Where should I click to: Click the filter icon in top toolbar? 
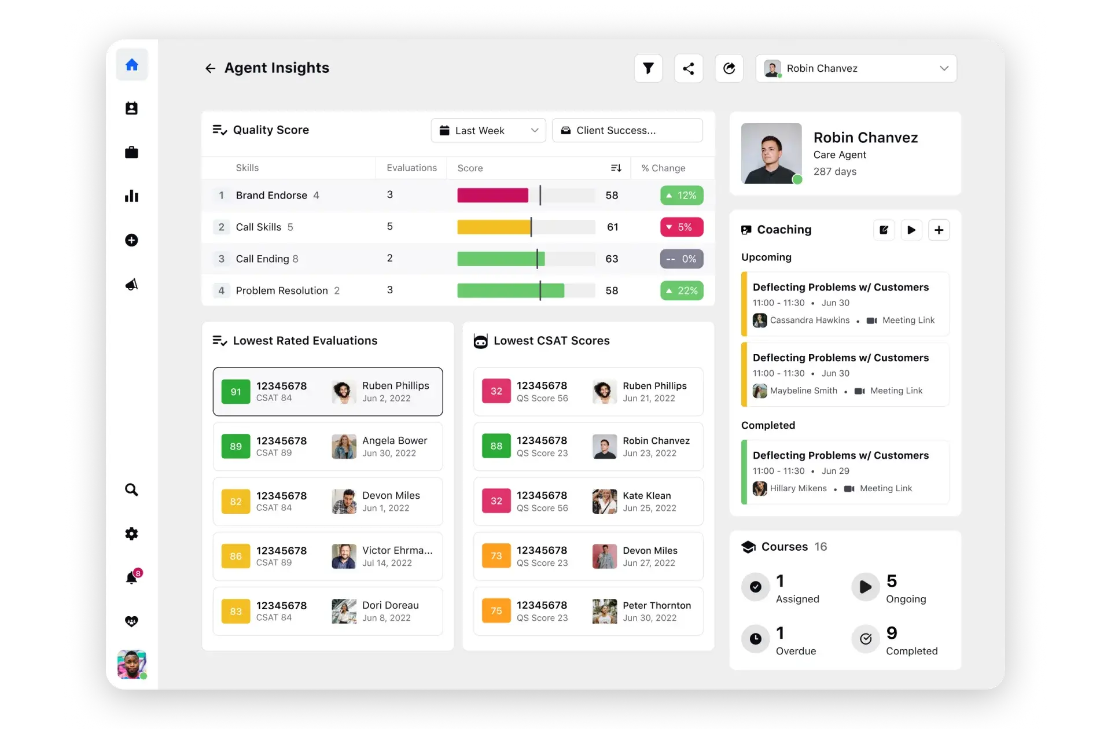(648, 68)
